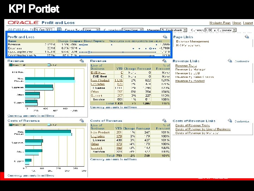Click the Navigate Page link
This screenshot has height=191, width=254.
220,23
